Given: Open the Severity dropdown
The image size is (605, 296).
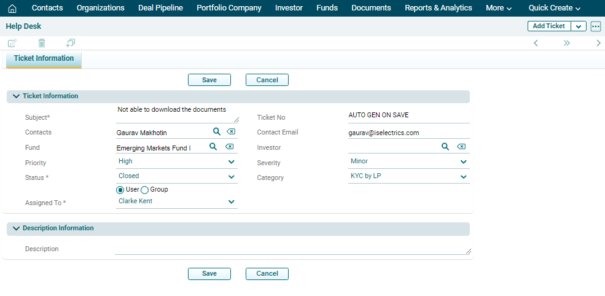Looking at the screenshot, I should tap(463, 162).
